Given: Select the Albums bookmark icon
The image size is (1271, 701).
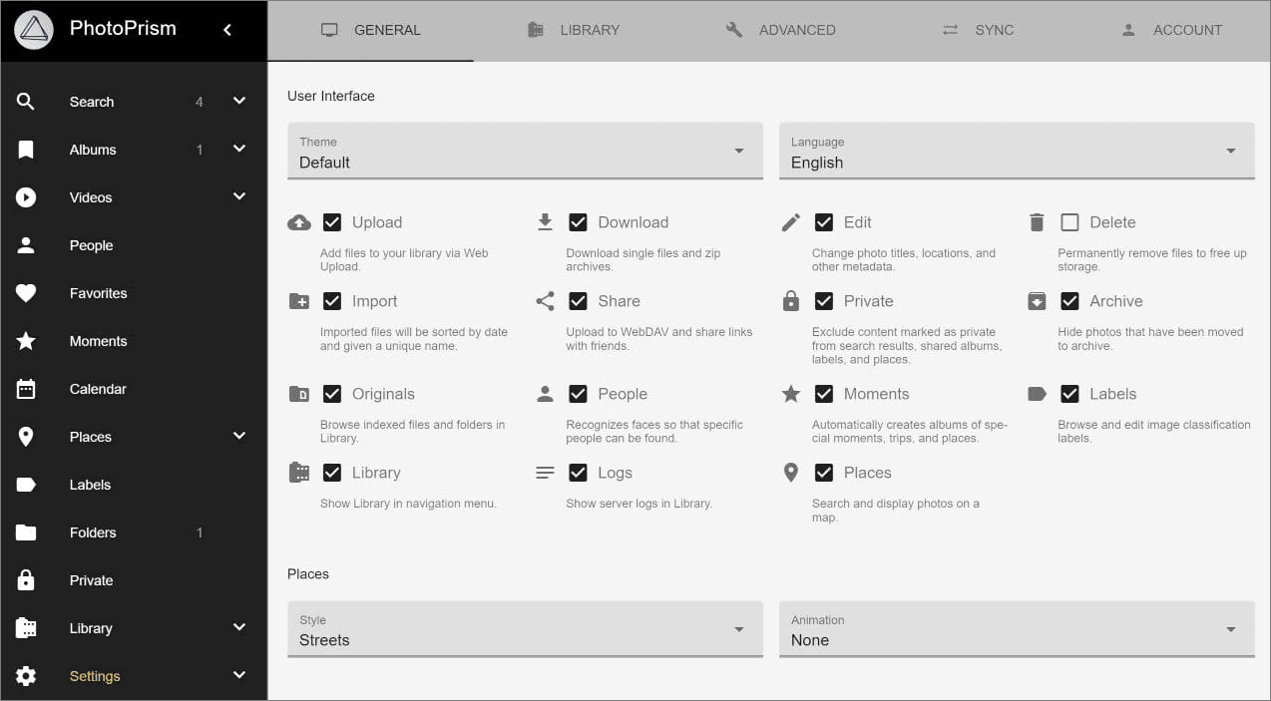Looking at the screenshot, I should 25,149.
